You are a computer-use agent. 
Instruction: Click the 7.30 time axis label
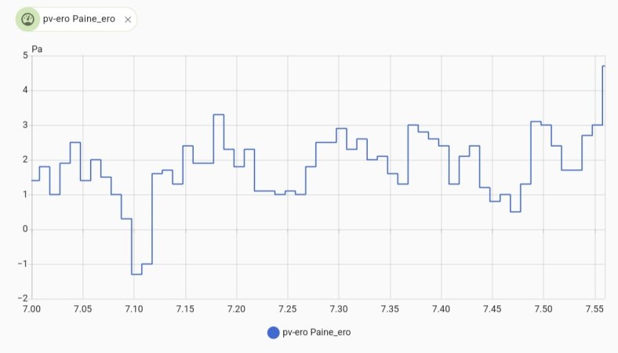(x=339, y=309)
